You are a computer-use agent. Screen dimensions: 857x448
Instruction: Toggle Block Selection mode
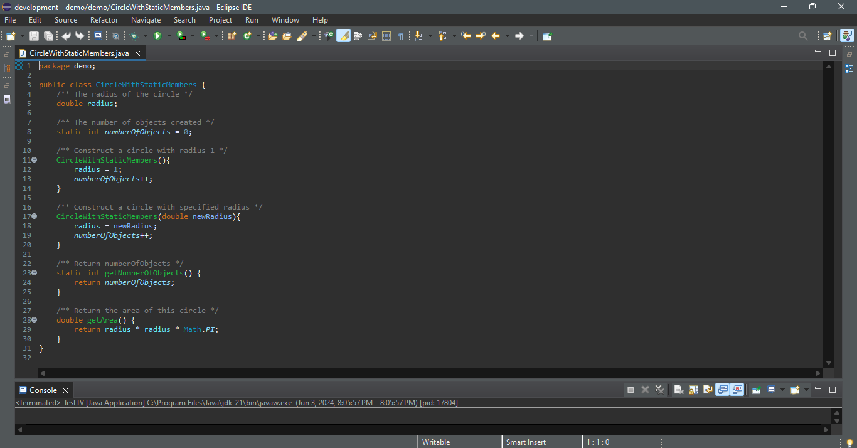[386, 36]
